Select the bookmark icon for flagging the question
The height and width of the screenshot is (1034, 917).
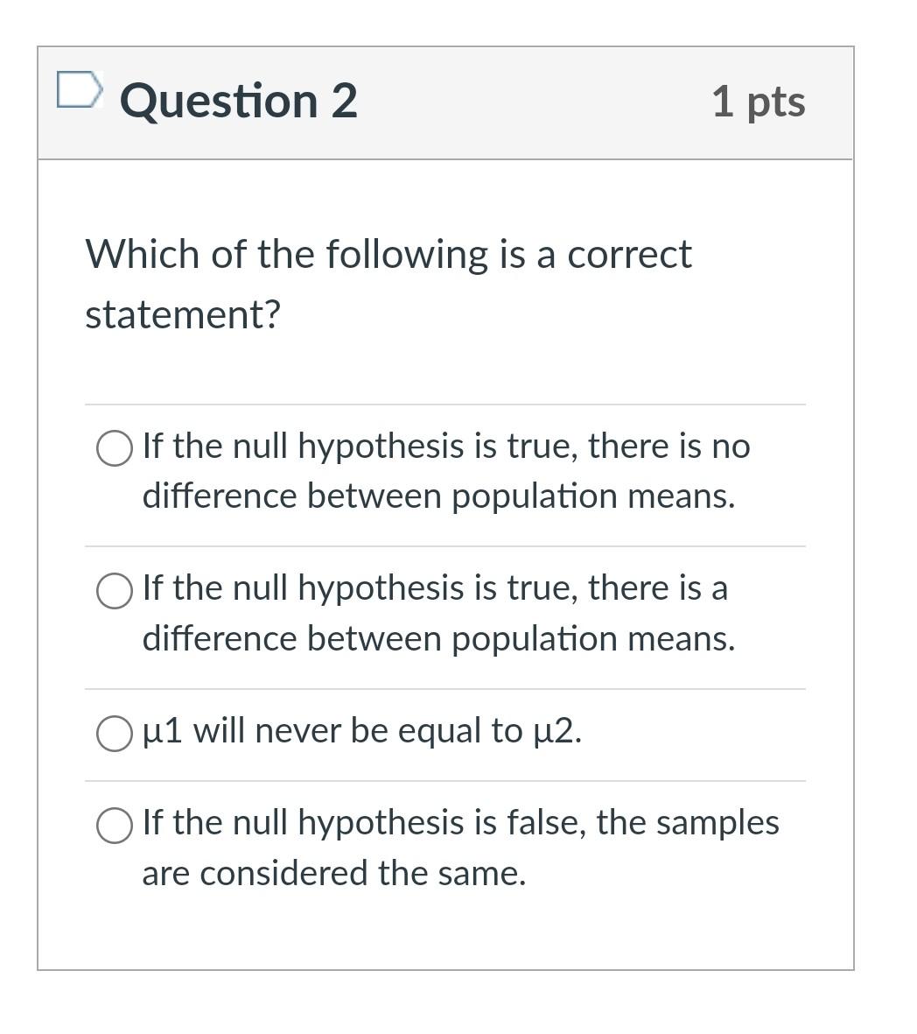[80, 88]
